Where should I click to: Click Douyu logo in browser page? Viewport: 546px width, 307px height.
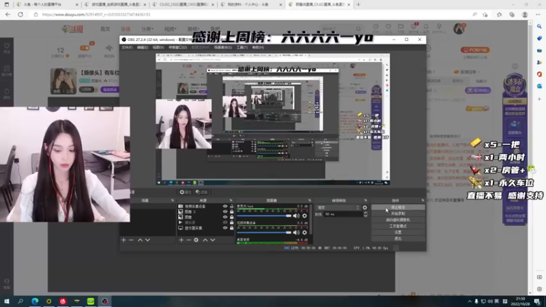click(72, 29)
